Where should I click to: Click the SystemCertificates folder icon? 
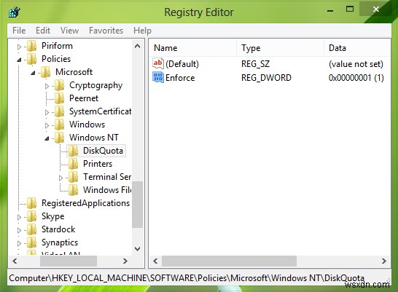click(59, 111)
